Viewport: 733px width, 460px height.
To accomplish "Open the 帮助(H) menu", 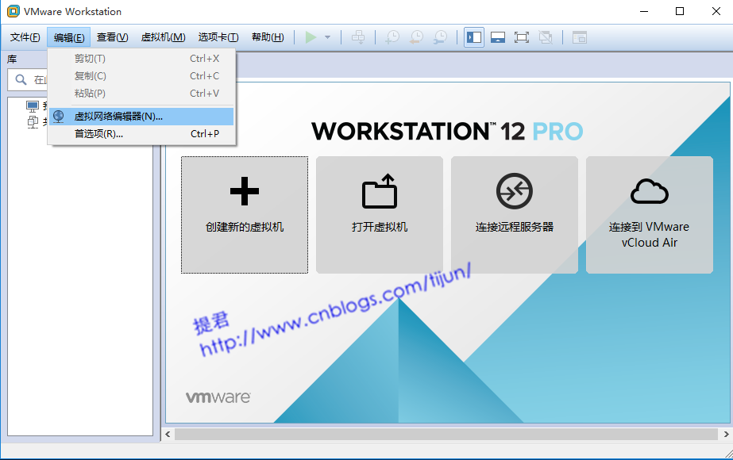I will tap(268, 37).
